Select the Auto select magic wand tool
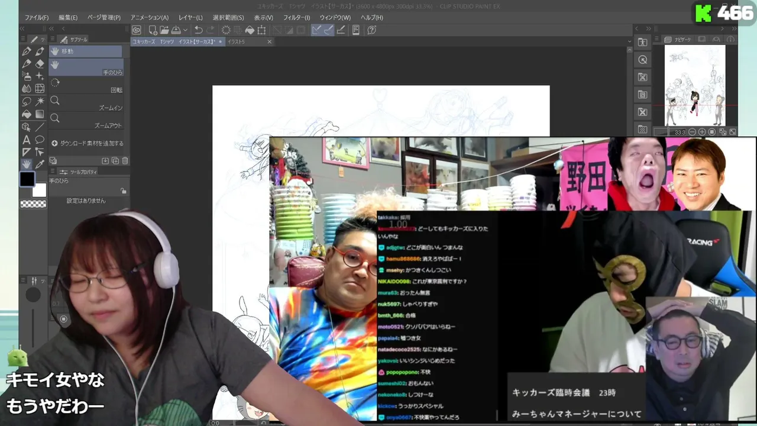This screenshot has width=757, height=426. click(40, 102)
